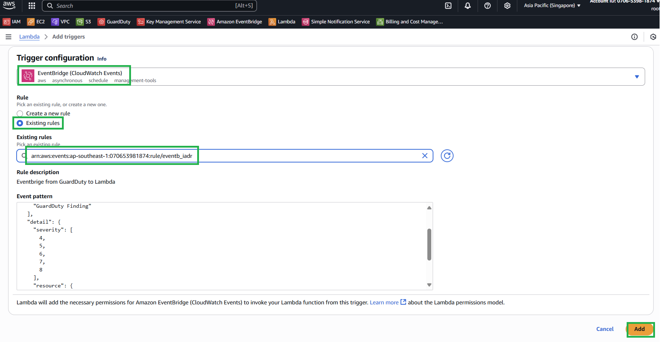Open Lambda service shortcut in favorites bar

(x=282, y=22)
